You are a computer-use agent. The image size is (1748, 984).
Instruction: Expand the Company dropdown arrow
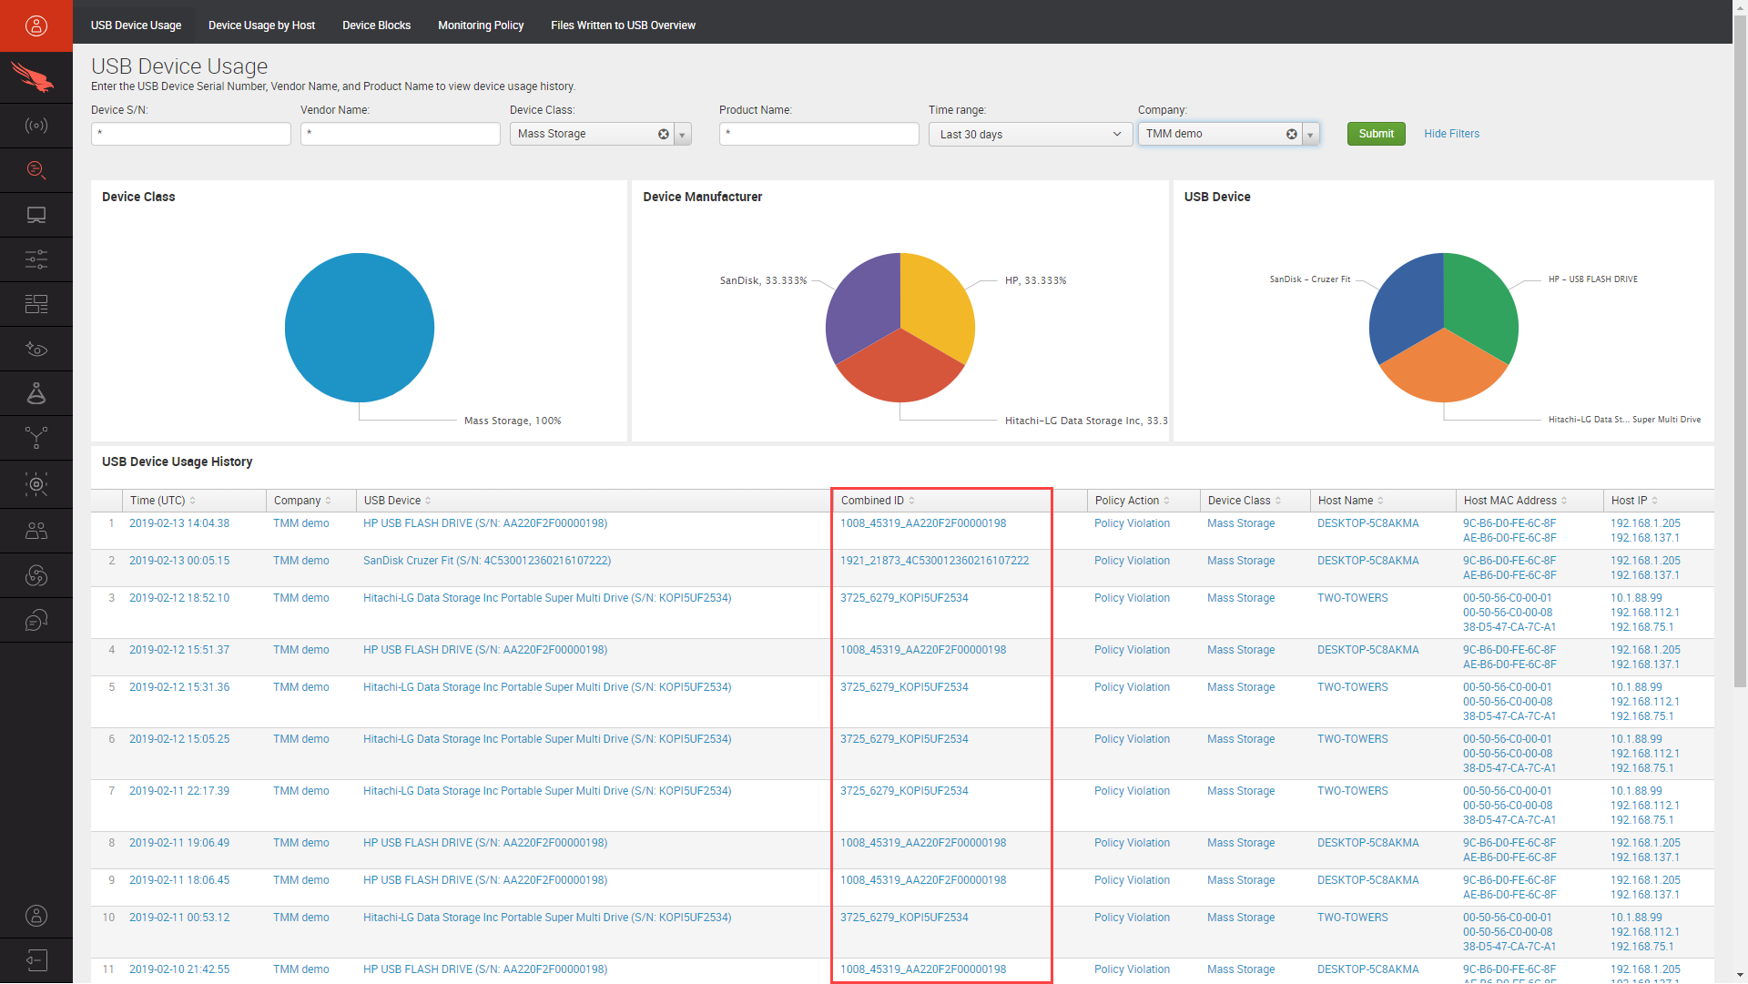[1310, 135]
